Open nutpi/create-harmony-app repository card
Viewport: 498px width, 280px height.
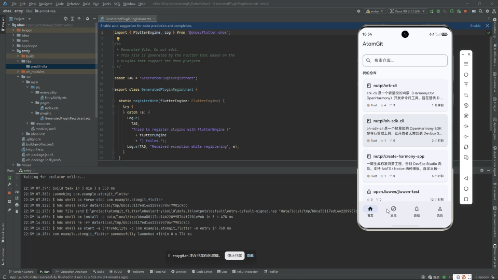point(405,166)
